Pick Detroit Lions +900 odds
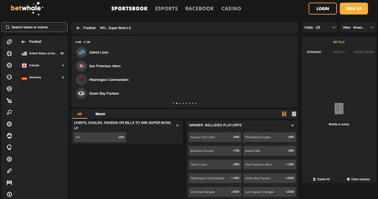This screenshot has width=378, height=199. tap(215, 164)
